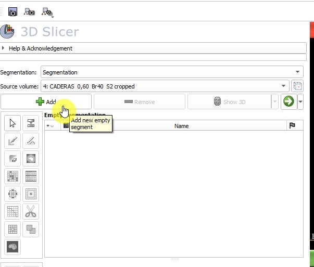Viewport: 314px width, 267px height.
Task: Select the Scissors effect
Action: tap(31, 211)
